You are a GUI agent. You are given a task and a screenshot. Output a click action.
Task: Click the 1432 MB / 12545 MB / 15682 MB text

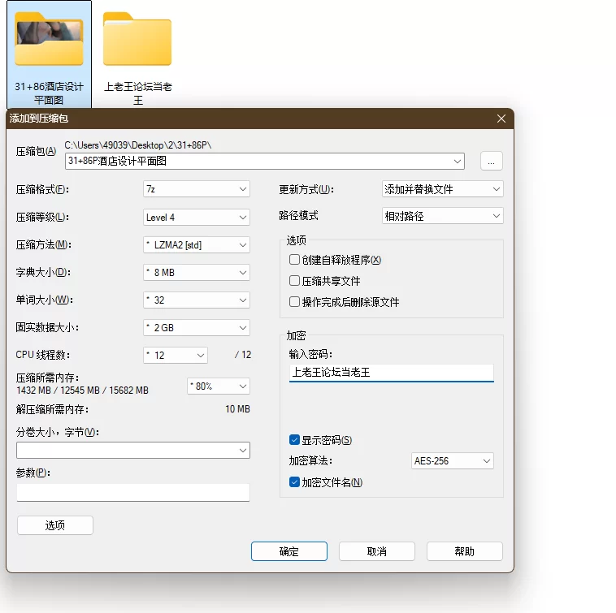point(83,391)
